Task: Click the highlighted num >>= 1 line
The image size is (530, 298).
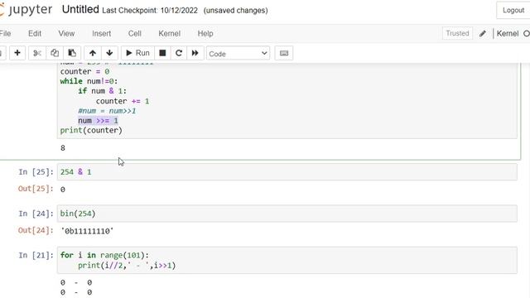Action: coord(98,121)
